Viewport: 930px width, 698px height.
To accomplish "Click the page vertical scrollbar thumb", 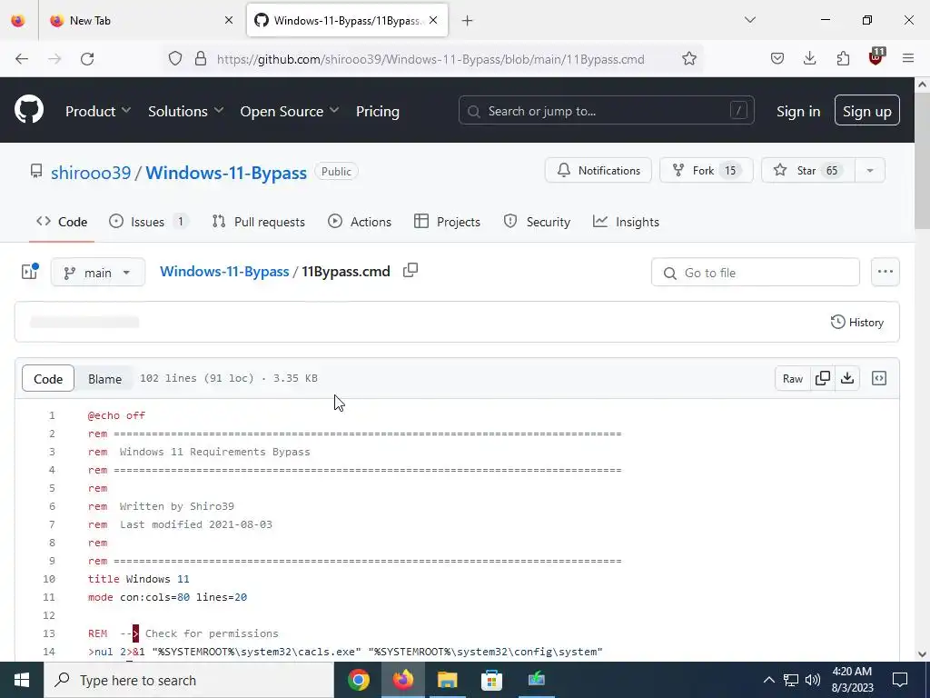I will coord(923,160).
